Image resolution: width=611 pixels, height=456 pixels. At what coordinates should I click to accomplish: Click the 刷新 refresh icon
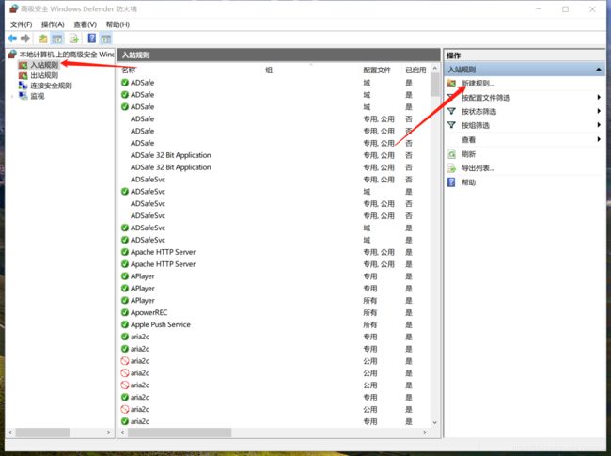(451, 154)
